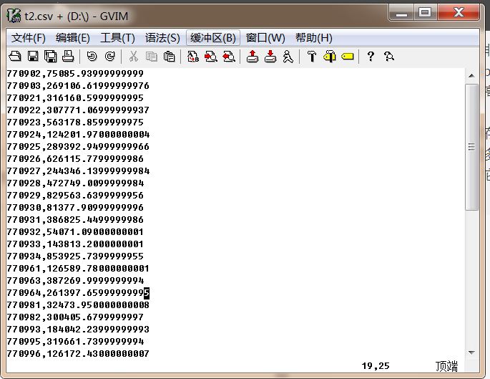Open the 语法(S) menu

pos(162,38)
